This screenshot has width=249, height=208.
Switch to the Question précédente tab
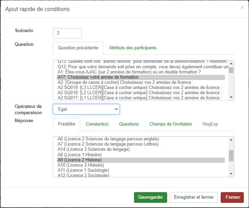coord(78,48)
